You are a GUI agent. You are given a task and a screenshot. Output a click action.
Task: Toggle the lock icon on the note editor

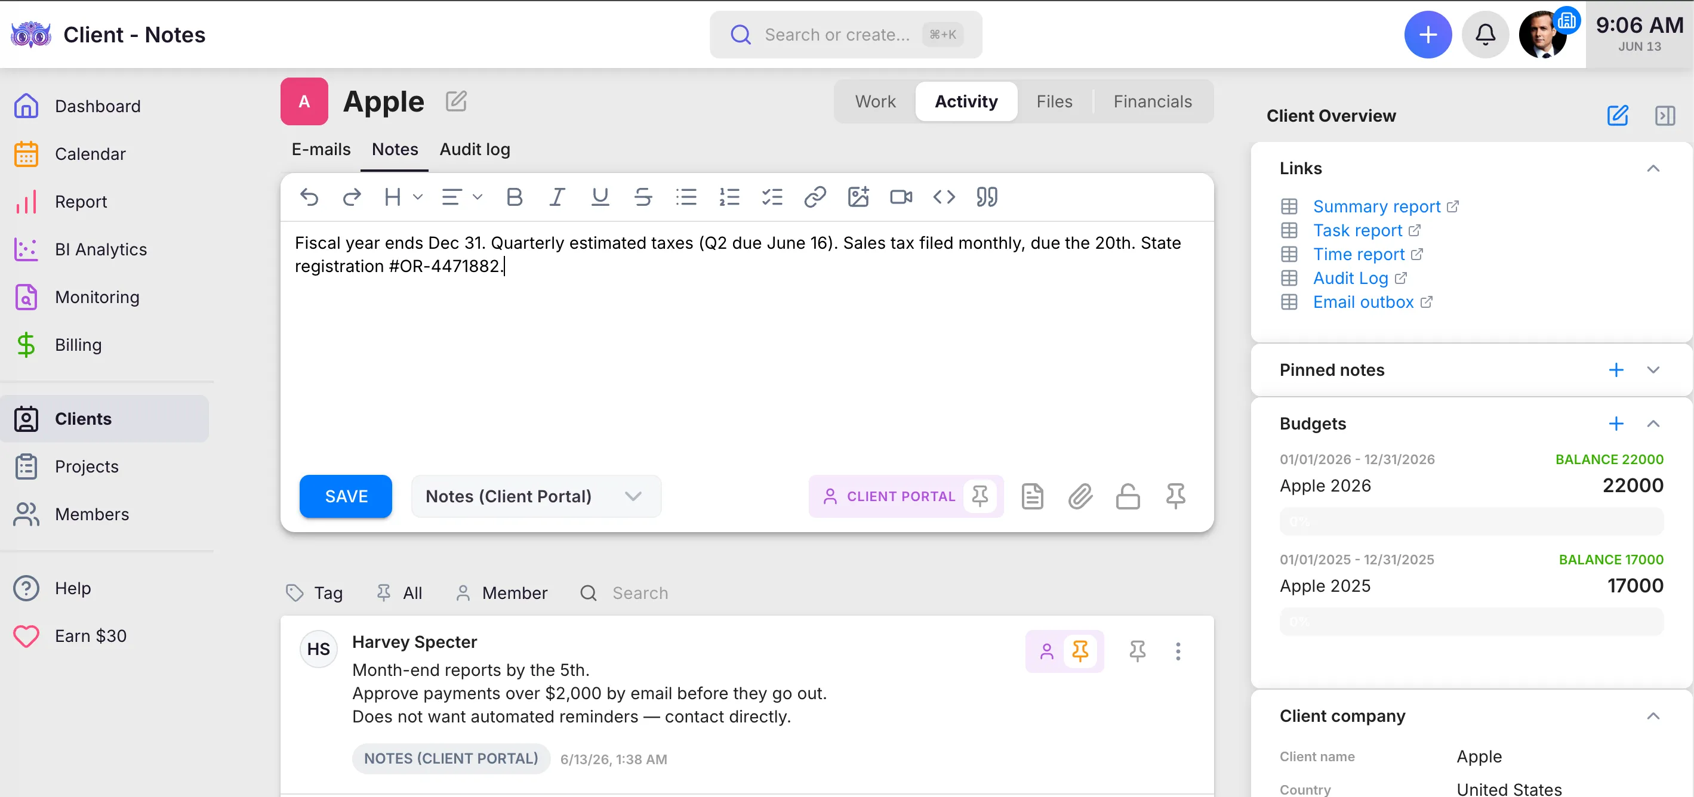click(x=1128, y=496)
